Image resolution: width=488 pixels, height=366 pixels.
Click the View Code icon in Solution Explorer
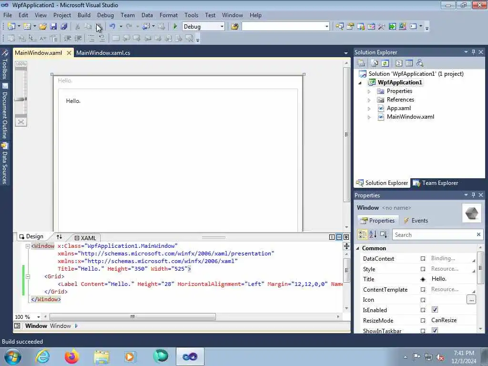click(399, 63)
